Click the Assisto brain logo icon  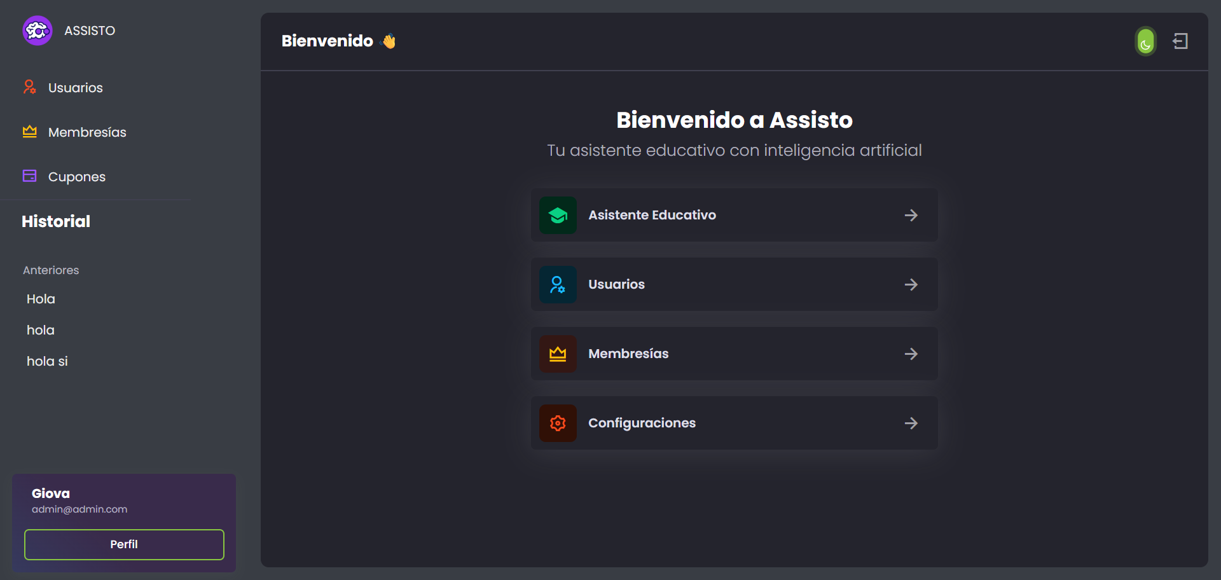(38, 31)
